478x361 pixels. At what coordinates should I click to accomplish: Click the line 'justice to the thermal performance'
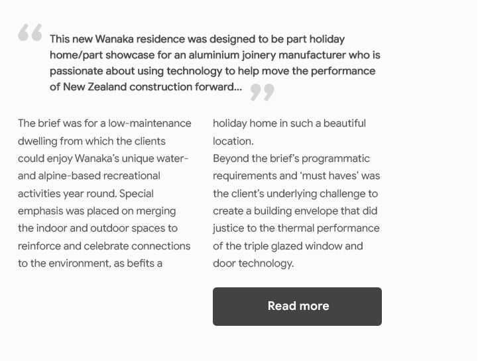(x=296, y=228)
